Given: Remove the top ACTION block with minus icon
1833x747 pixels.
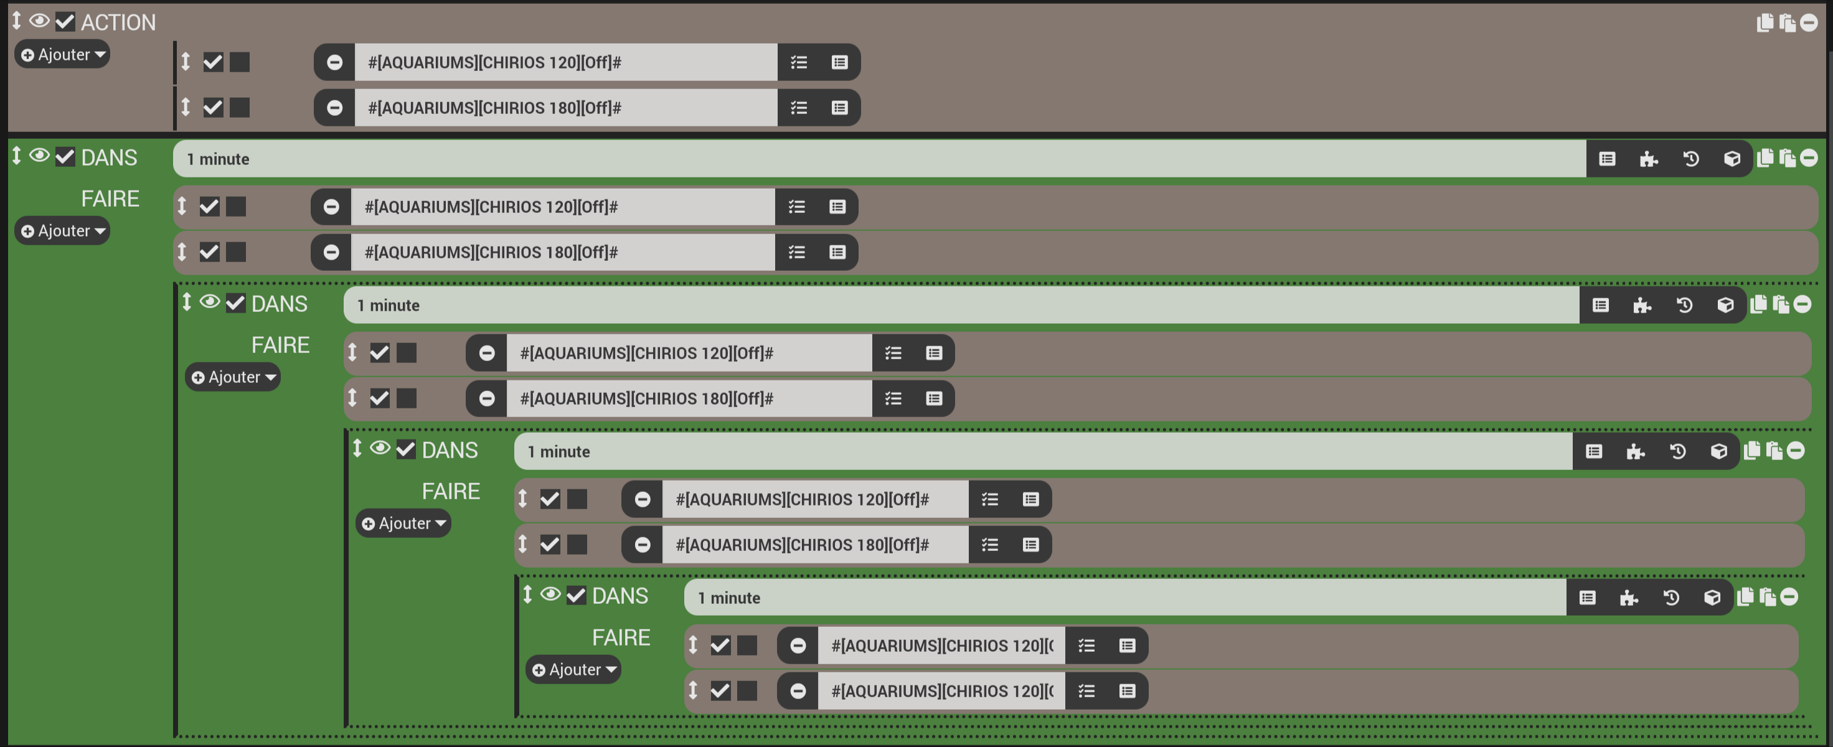Looking at the screenshot, I should (x=1808, y=23).
